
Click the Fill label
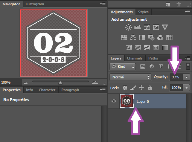pyautogui.click(x=165, y=87)
